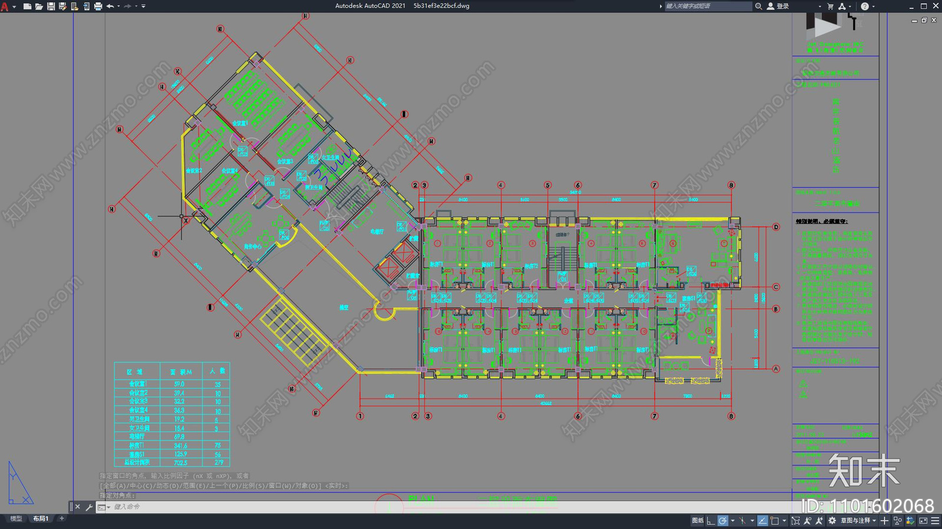
Task: Open the status bar customization menu icon
Action: (935, 520)
